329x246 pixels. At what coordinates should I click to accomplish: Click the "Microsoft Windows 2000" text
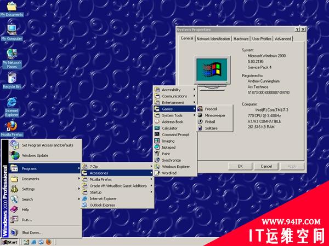[x=266, y=56]
